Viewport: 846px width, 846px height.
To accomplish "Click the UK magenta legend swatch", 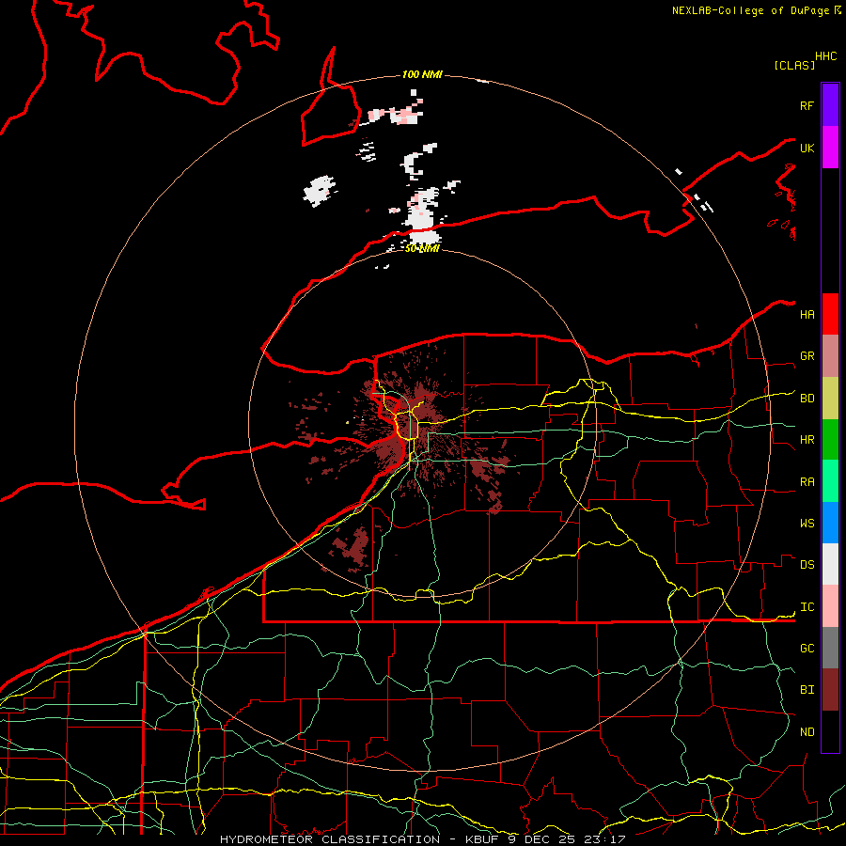I will tap(830, 148).
